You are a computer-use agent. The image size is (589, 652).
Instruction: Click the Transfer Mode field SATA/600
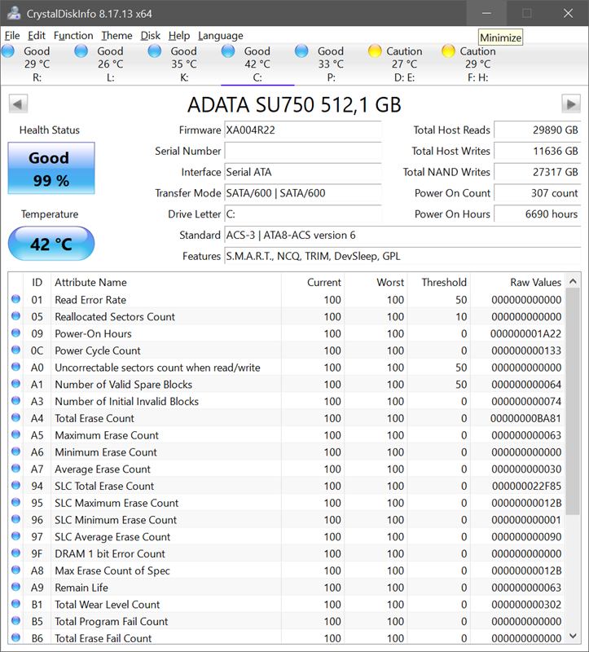302,193
